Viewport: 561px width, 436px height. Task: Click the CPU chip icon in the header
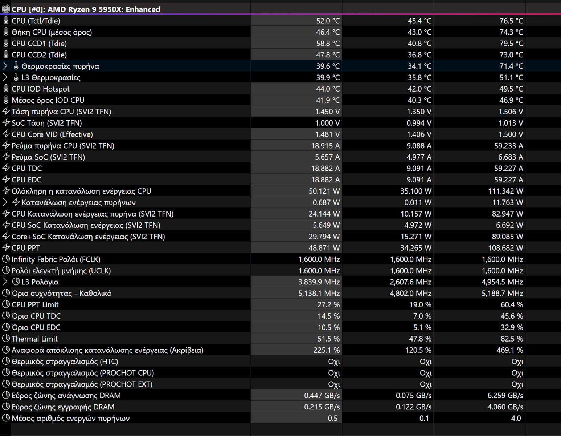coord(6,9)
